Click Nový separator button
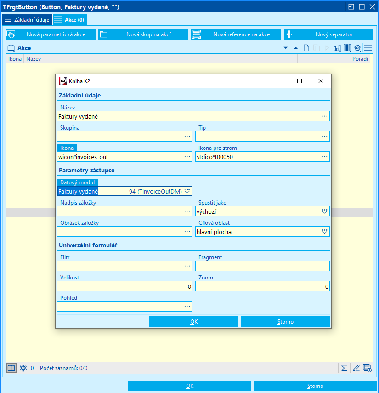 (328, 34)
